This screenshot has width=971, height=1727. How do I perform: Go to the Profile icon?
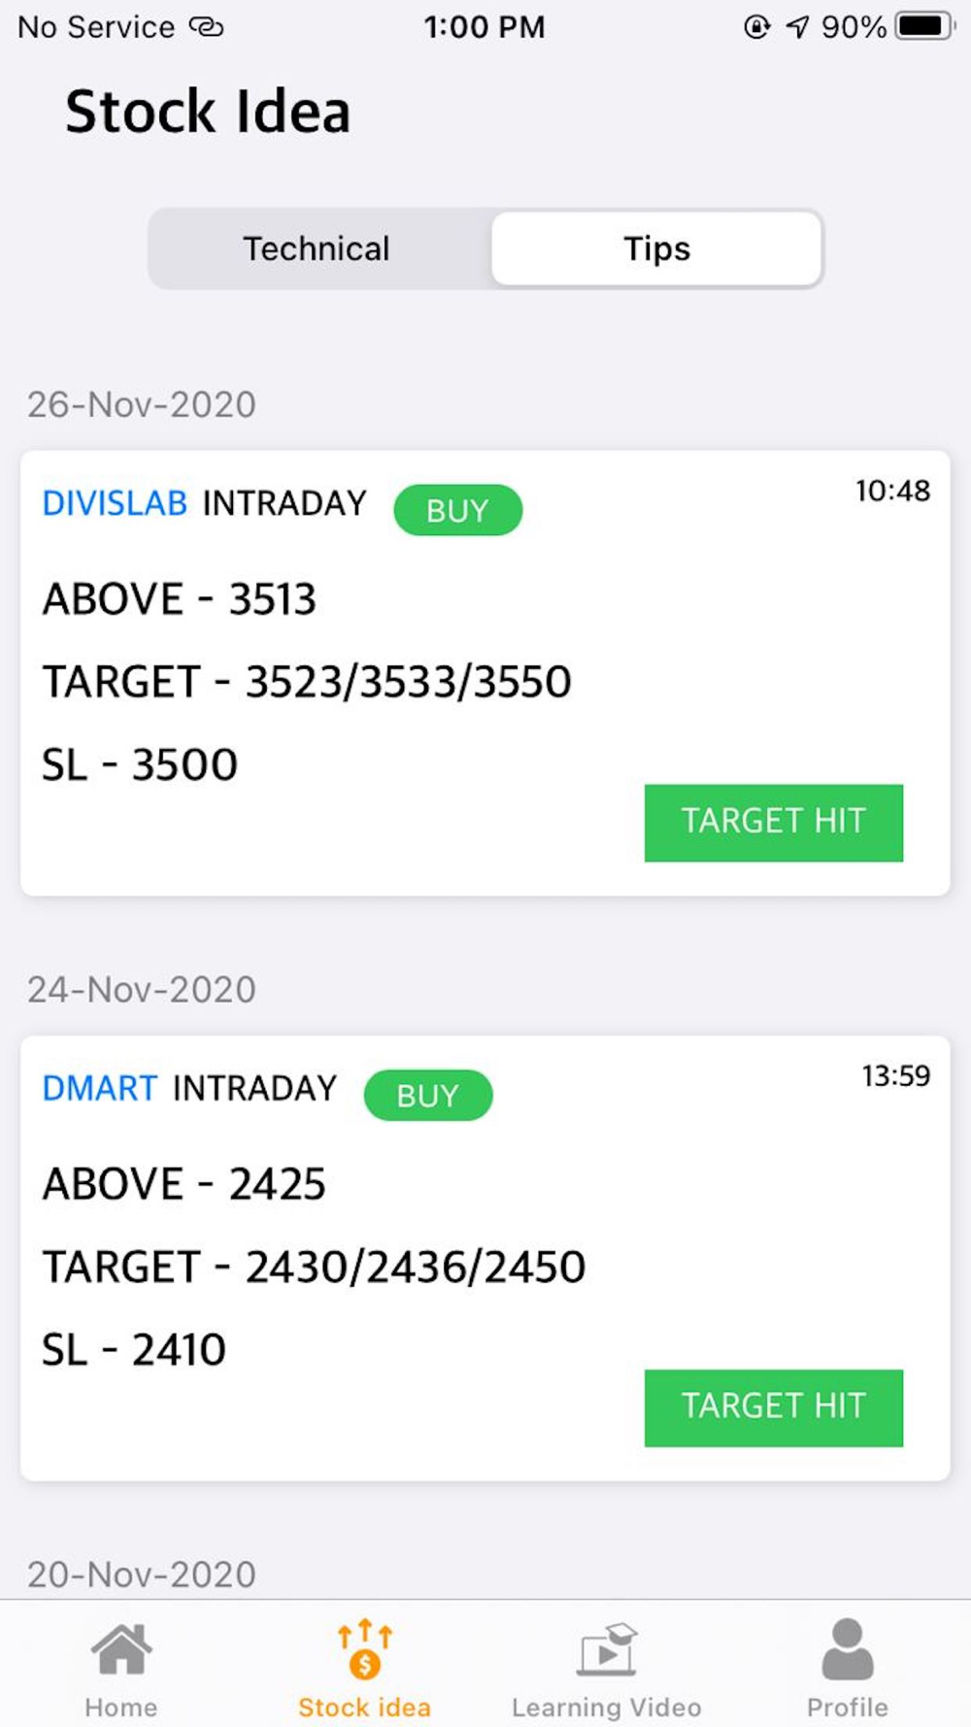[848, 1649]
